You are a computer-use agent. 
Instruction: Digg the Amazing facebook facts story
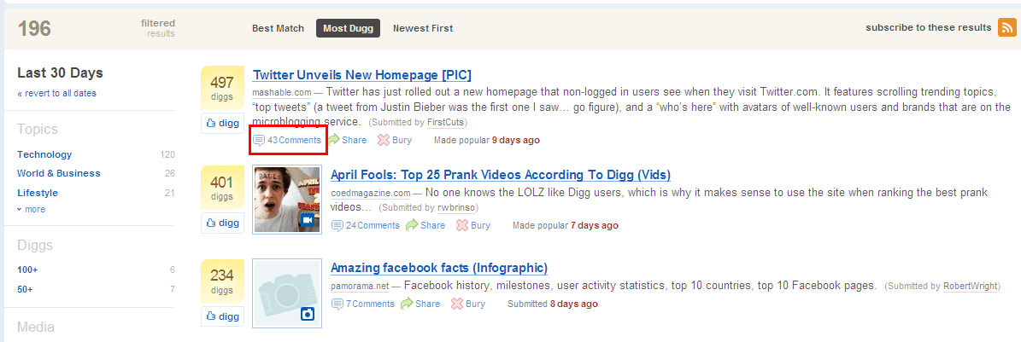coord(222,316)
